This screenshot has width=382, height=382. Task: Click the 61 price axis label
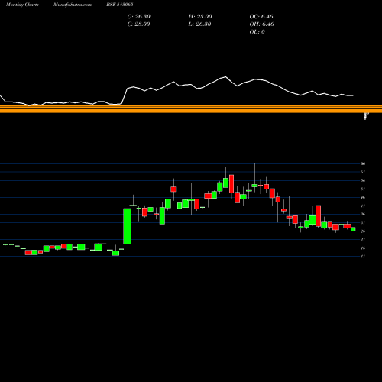pyautogui.click(x=363, y=172)
